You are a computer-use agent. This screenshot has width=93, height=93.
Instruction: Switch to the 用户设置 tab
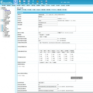(24, 10)
